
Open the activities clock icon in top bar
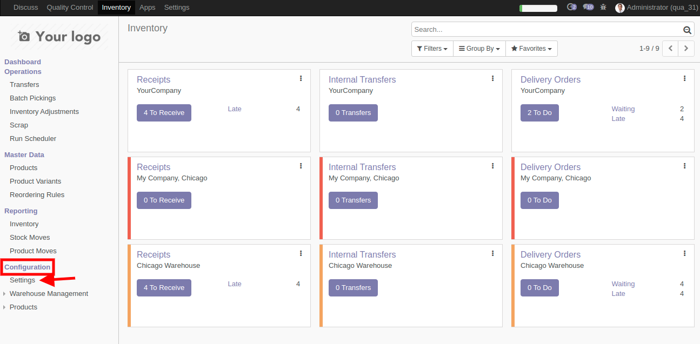coord(571,8)
